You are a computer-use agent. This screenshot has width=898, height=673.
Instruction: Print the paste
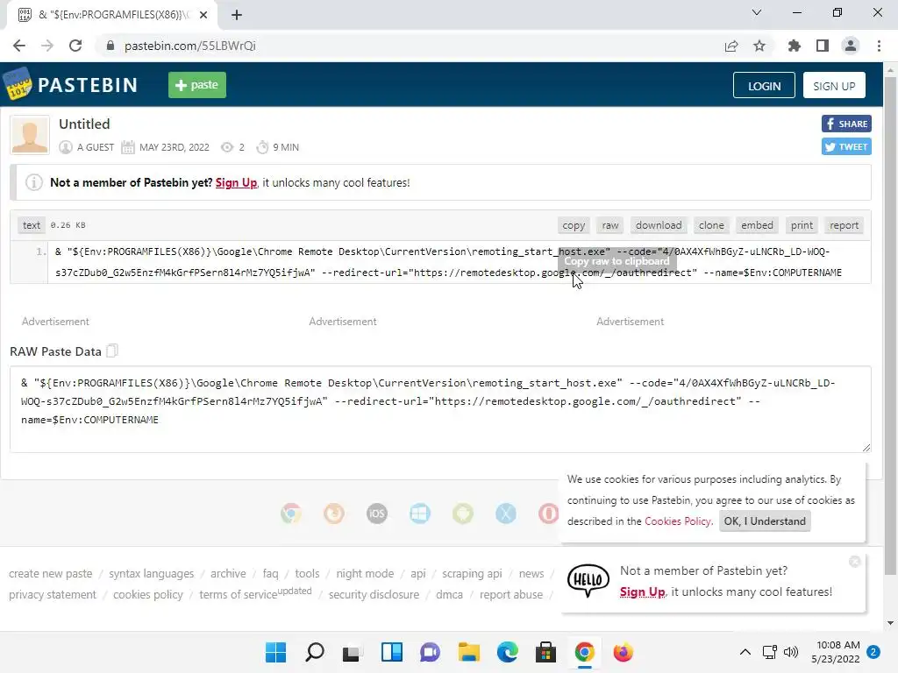[802, 225]
